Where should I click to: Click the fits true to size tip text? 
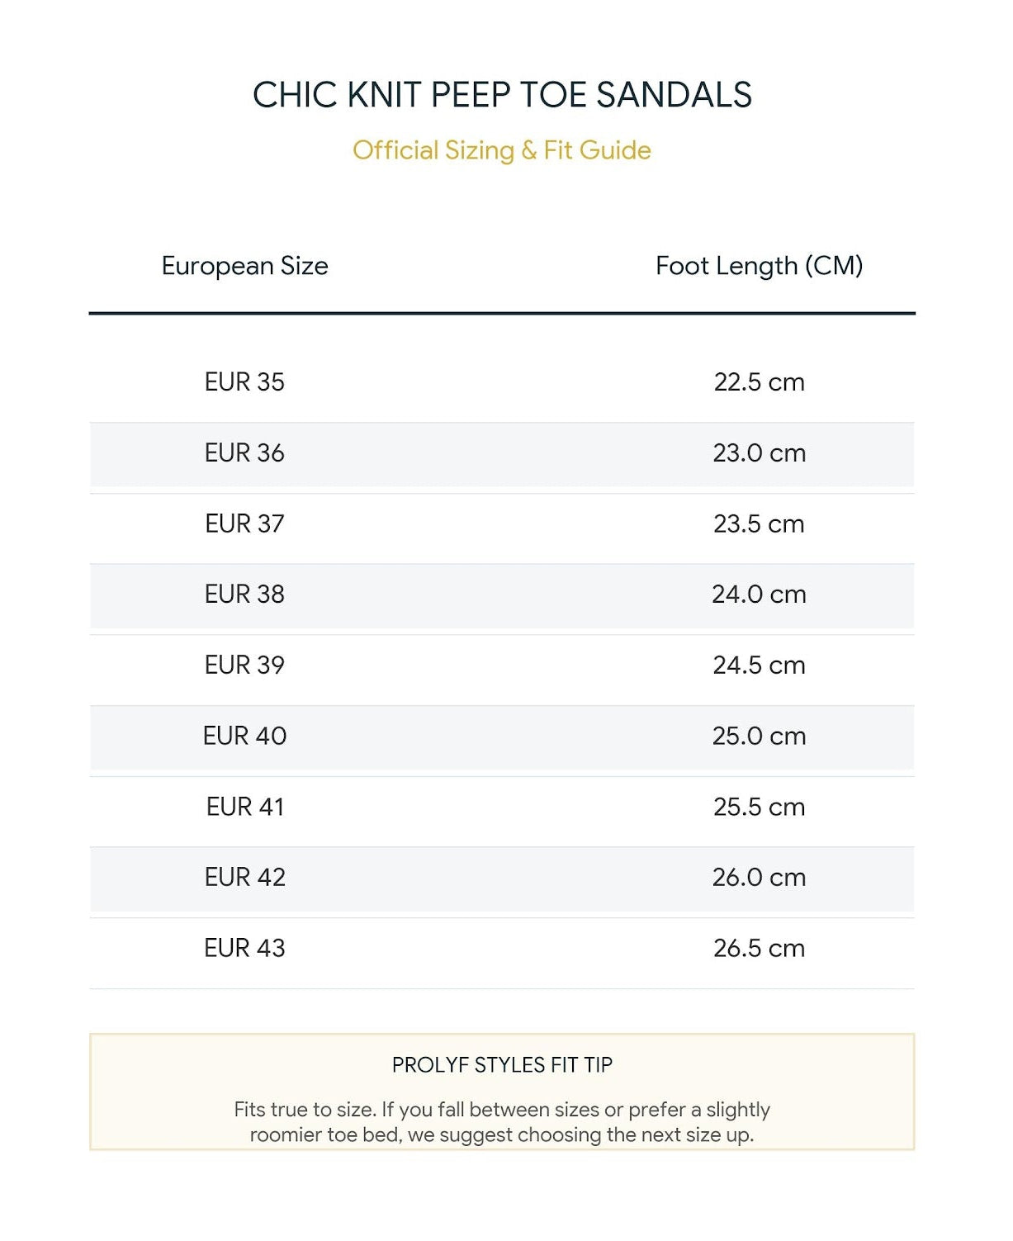[x=502, y=1121]
